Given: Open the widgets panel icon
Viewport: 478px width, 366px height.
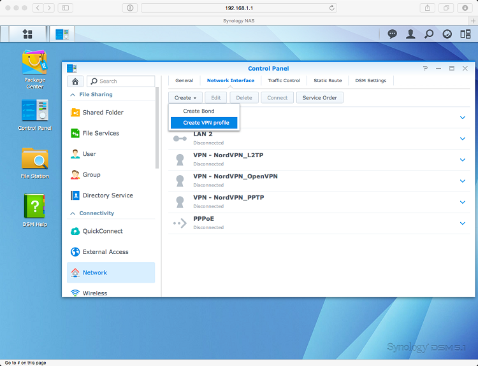Looking at the screenshot, I should tap(465, 34).
